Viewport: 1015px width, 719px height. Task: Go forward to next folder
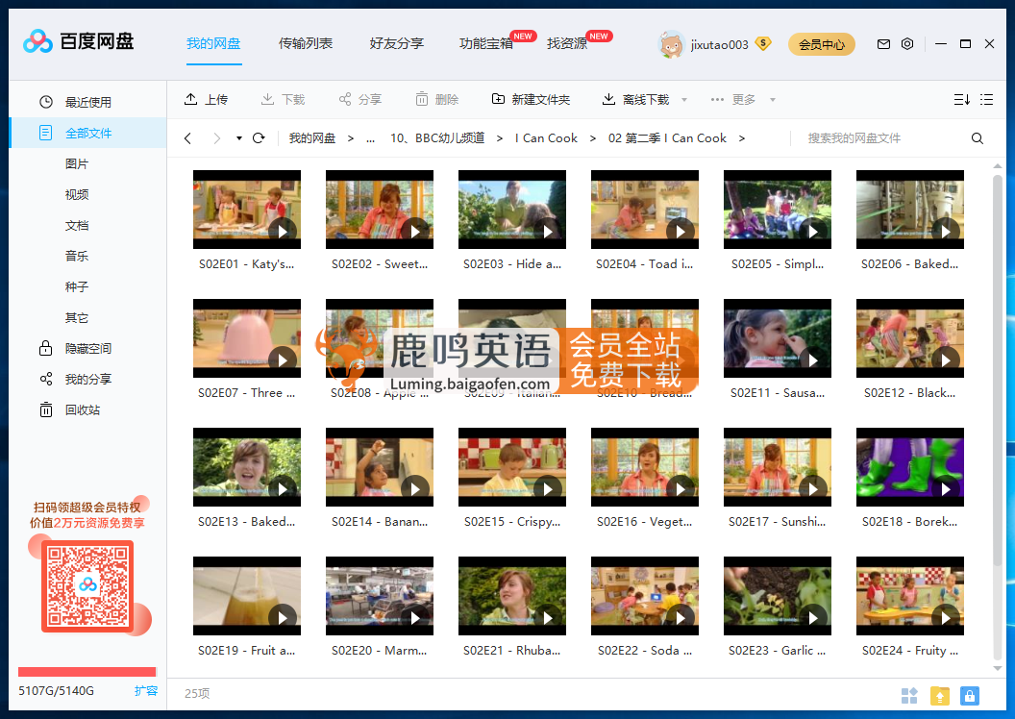tap(217, 137)
